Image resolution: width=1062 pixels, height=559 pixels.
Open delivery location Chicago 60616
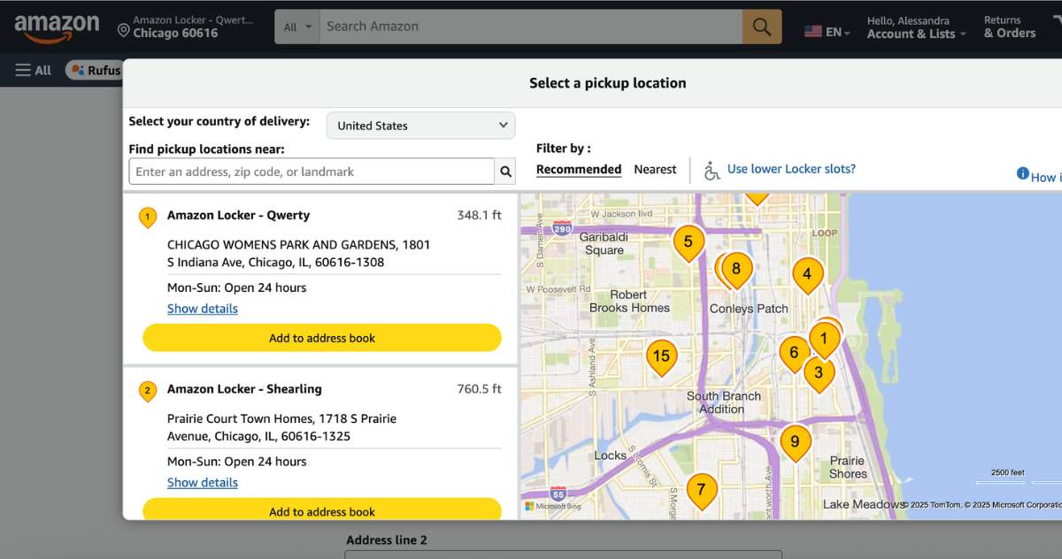click(185, 27)
